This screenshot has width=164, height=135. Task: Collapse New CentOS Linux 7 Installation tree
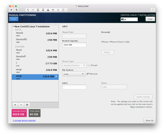click(x=13, y=26)
